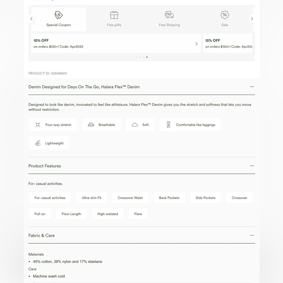The image size is (283, 283).
Task: Click the High-waisted tag
Action: coord(108,214)
